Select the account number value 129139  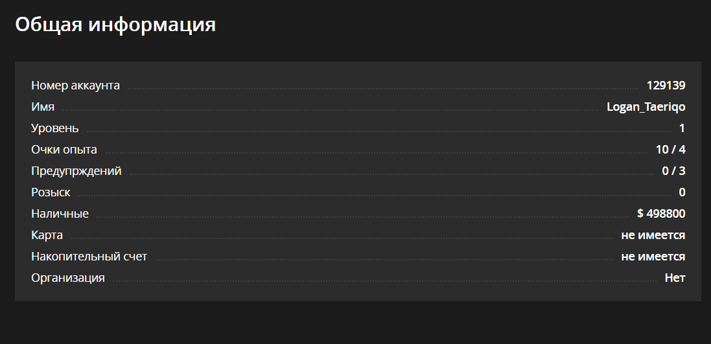click(666, 86)
